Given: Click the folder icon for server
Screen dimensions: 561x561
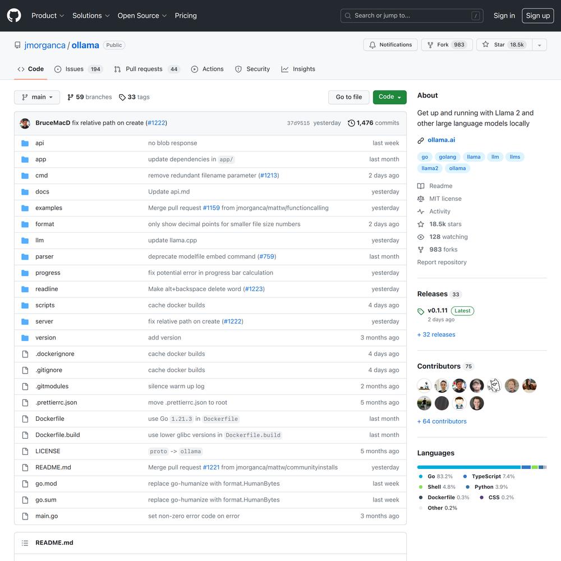Looking at the screenshot, I should coord(25,321).
